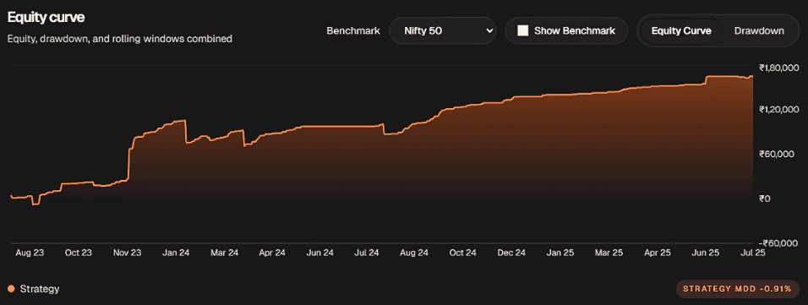
Task: Click the Jul 24 date label
Action: 368,253
